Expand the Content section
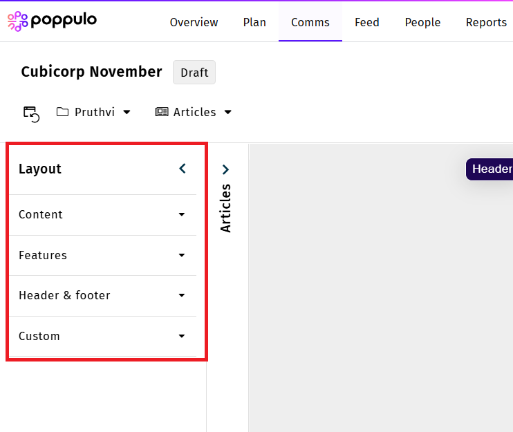 pyautogui.click(x=182, y=215)
